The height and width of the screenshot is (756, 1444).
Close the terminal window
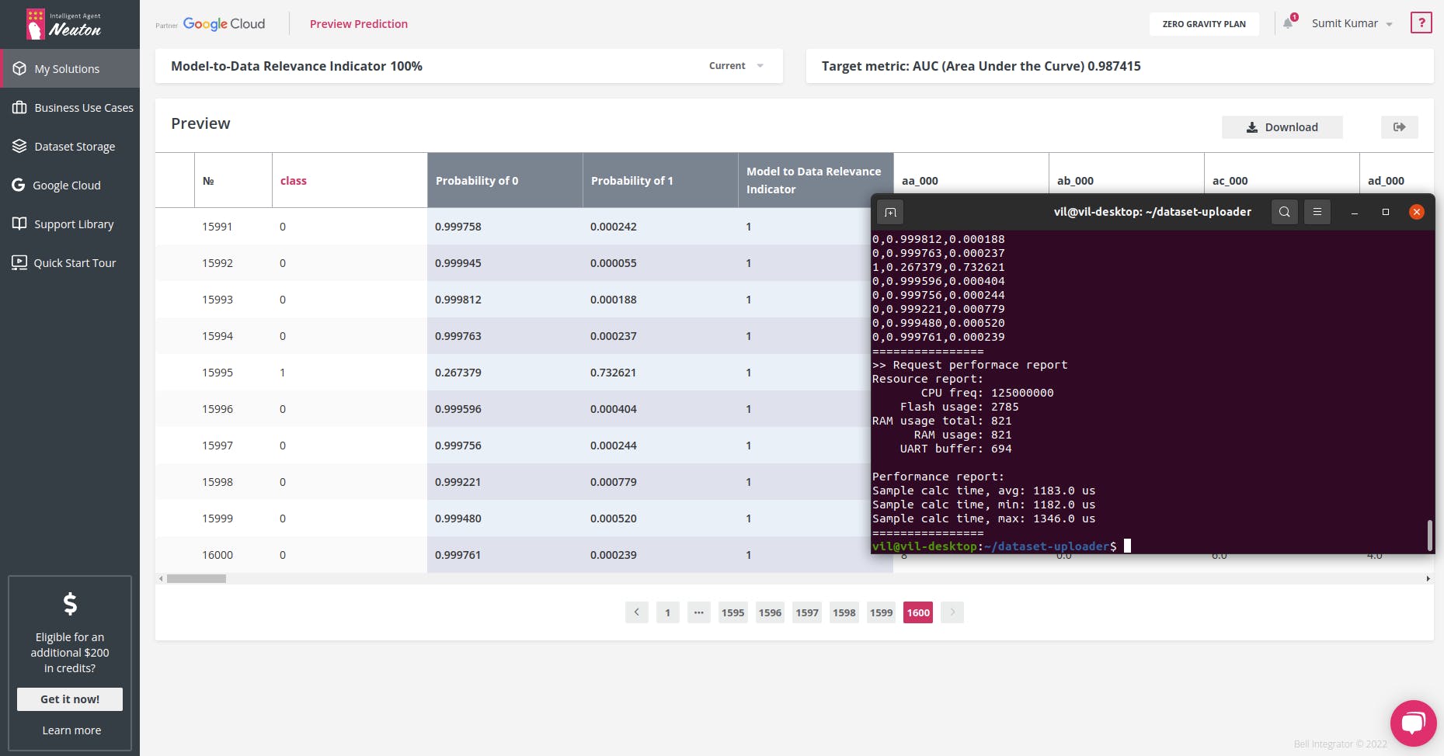tap(1417, 212)
